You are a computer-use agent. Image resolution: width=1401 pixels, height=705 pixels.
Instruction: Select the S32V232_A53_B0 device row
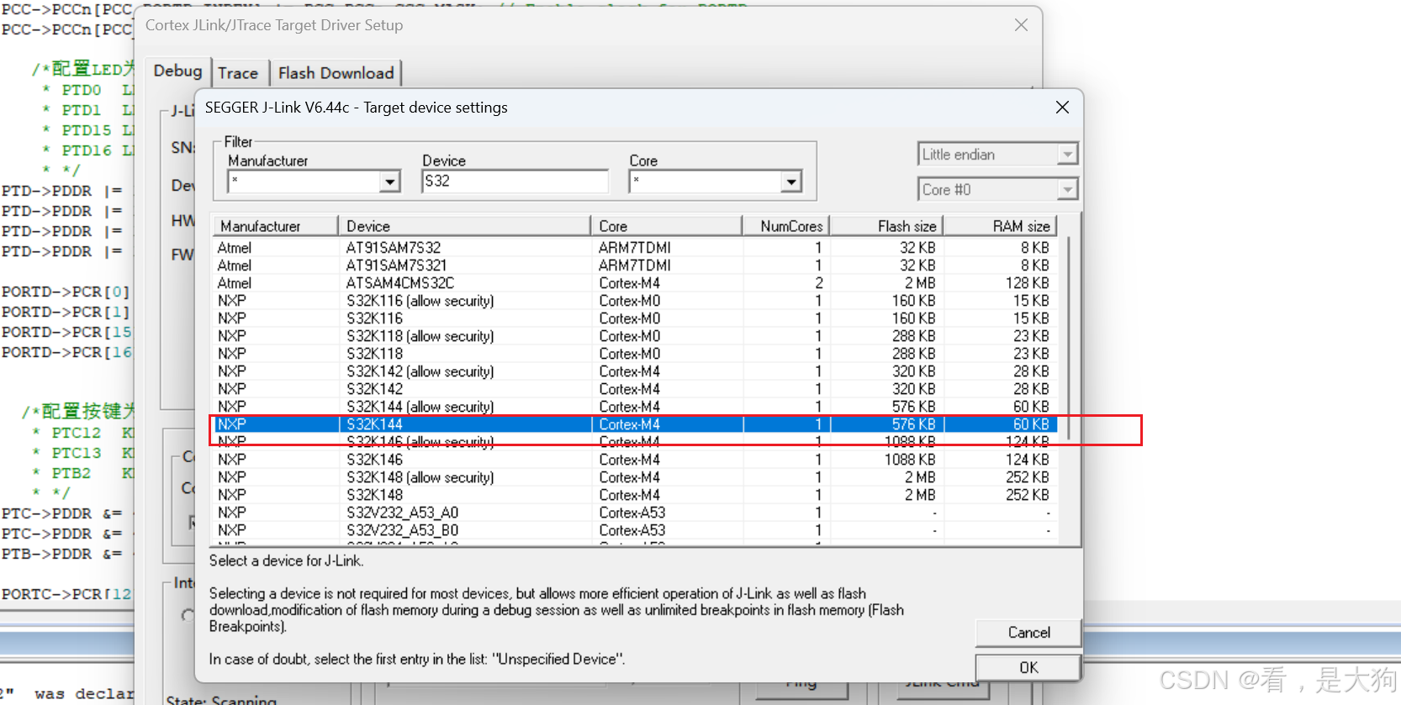(x=634, y=530)
